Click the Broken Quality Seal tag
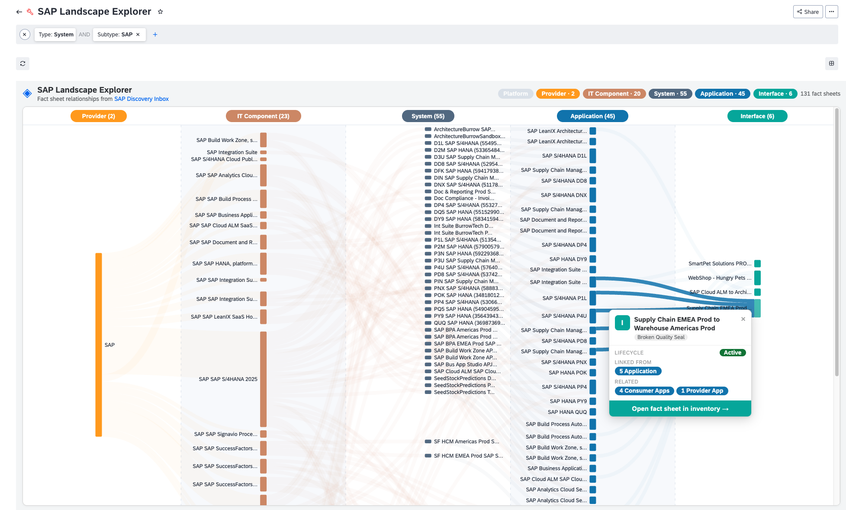Image resolution: width=846 pixels, height=510 pixels. tap(661, 337)
